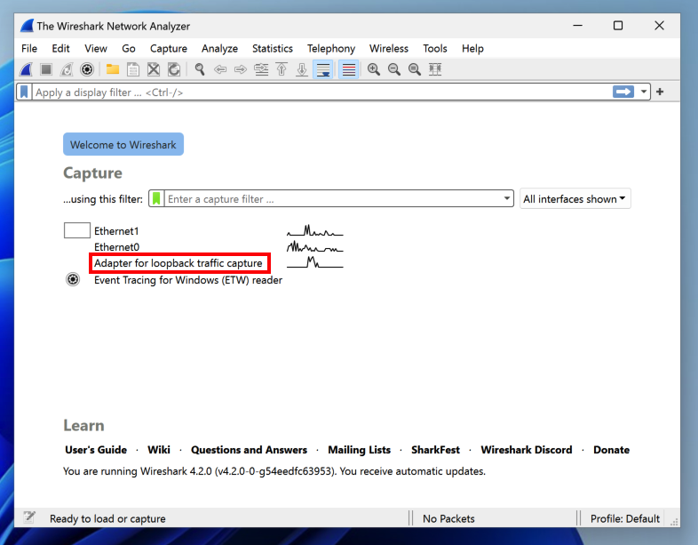Open the User's Guide link
698x545 pixels.
[96, 450]
